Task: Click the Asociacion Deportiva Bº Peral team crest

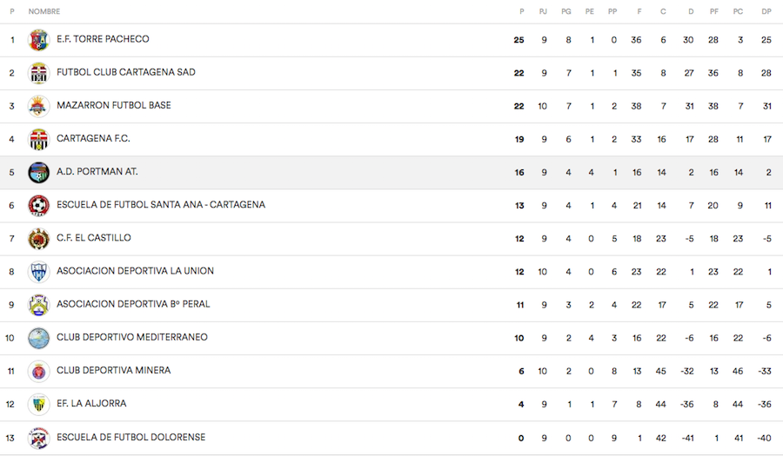Action: pyautogui.click(x=38, y=305)
